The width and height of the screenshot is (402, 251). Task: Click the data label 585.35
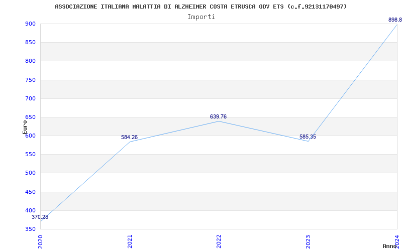coord(308,137)
